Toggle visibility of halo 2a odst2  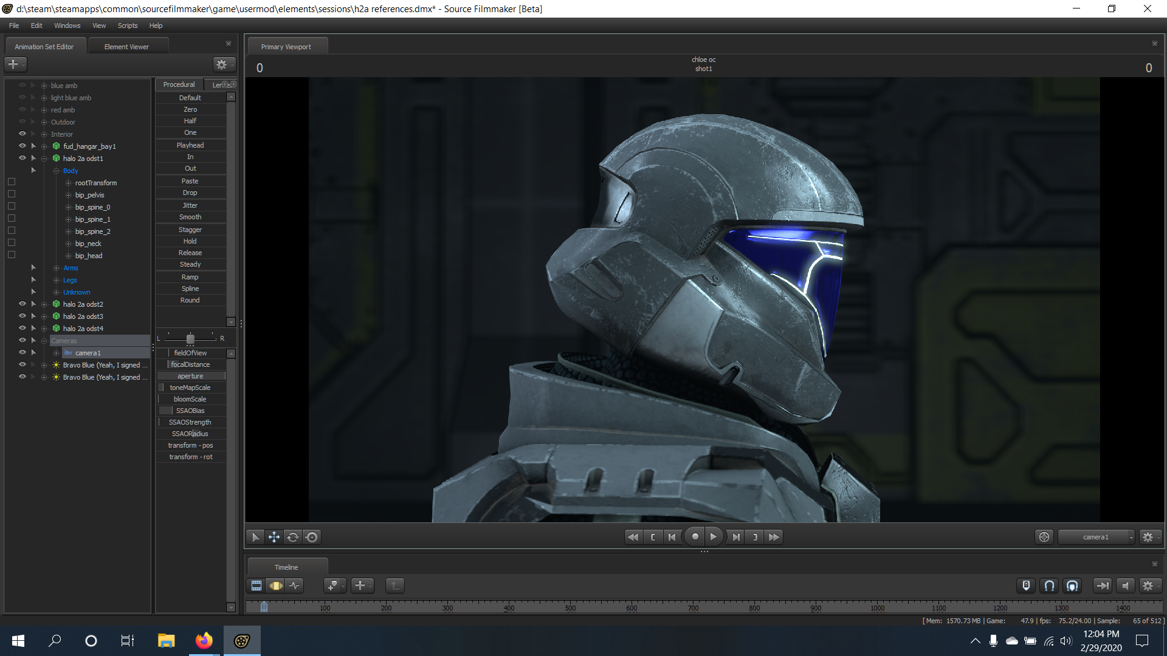(22, 304)
